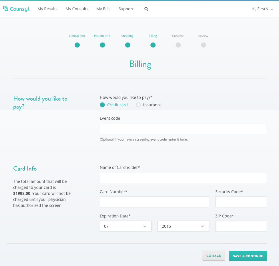Click the Shipping step label
The height and width of the screenshot is (266, 279).
127,36
